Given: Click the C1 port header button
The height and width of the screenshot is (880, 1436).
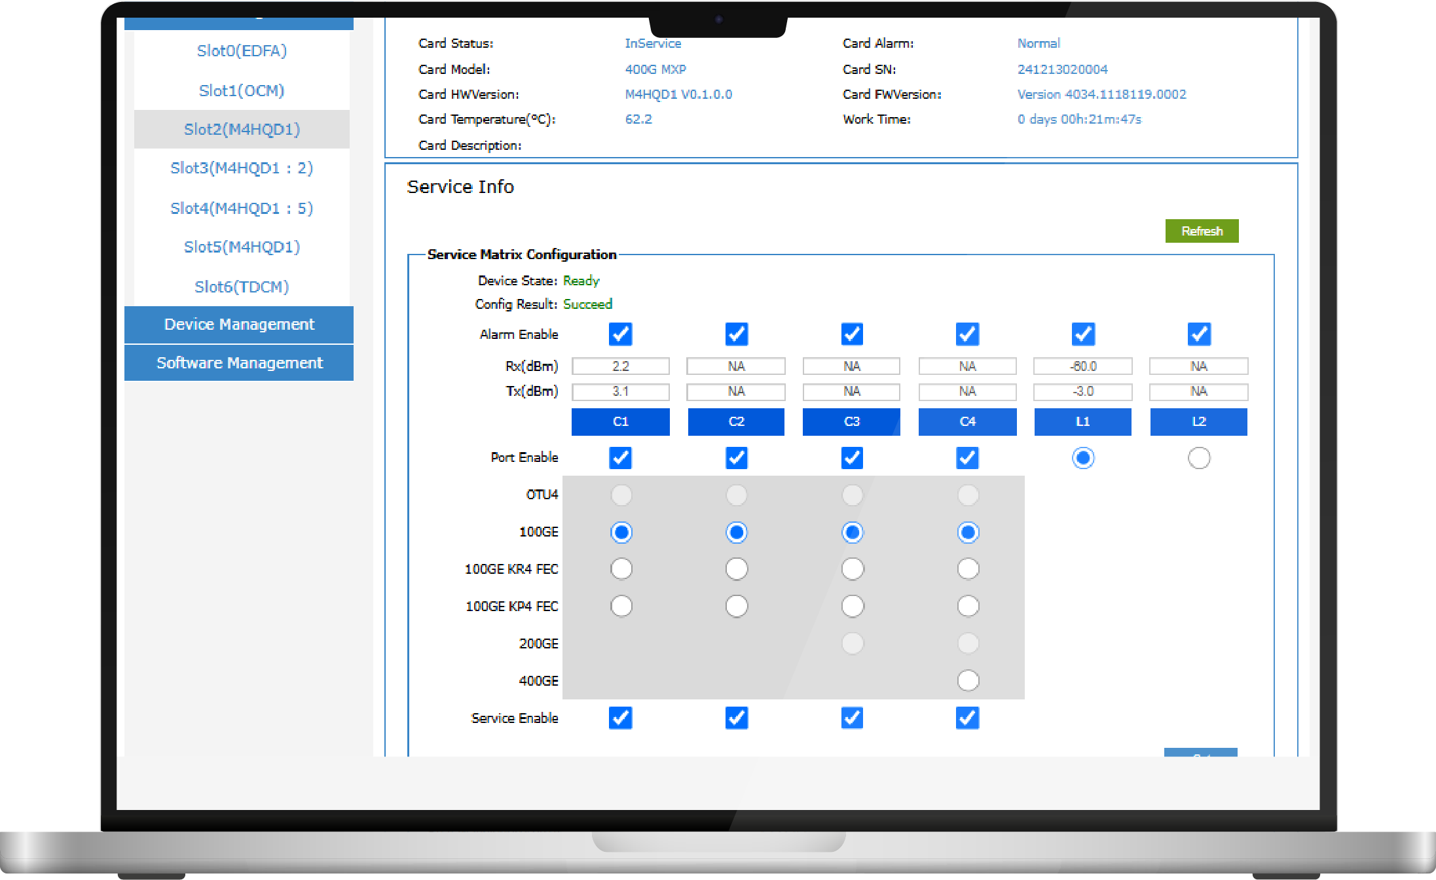Looking at the screenshot, I should (x=620, y=421).
